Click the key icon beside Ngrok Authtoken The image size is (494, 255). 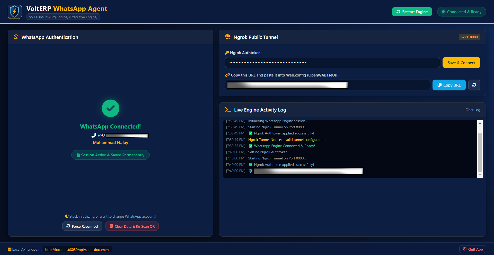(227, 53)
